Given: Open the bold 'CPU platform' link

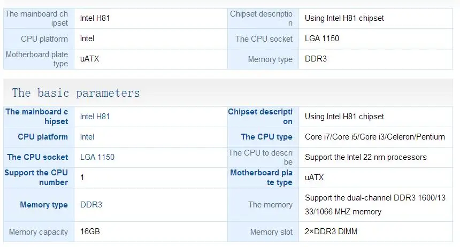Looking at the screenshot, I should pyautogui.click(x=43, y=137).
